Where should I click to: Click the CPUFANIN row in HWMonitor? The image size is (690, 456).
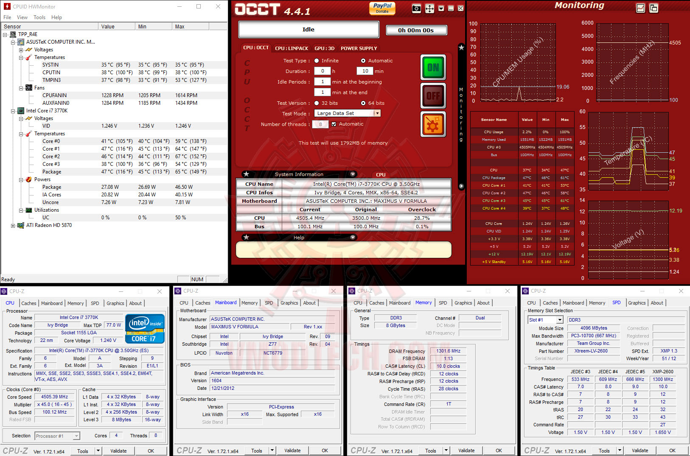114,95
